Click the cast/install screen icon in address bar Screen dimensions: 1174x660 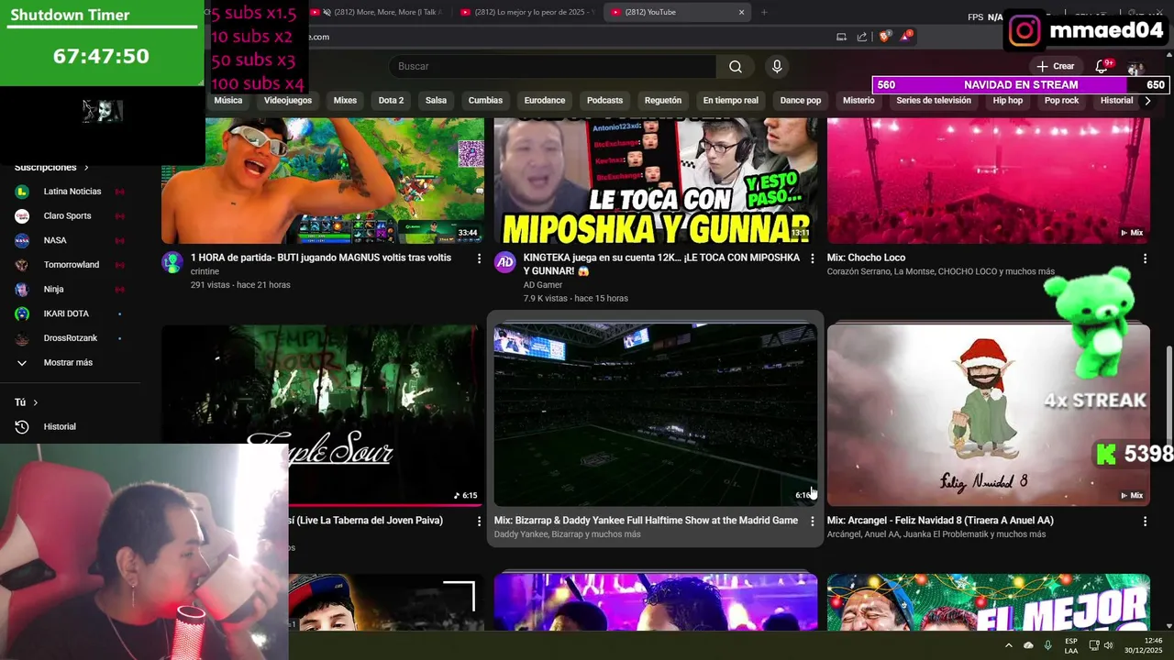click(841, 37)
